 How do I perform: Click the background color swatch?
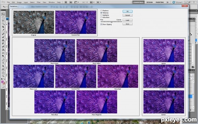[4, 83]
